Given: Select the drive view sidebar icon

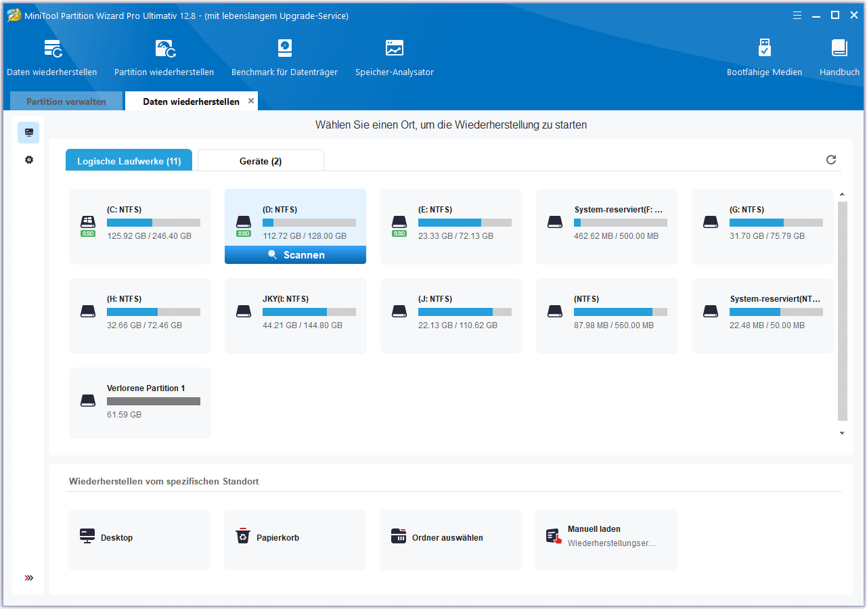Looking at the screenshot, I should tap(28, 133).
